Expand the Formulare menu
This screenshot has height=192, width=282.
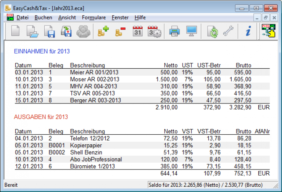tap(94, 18)
